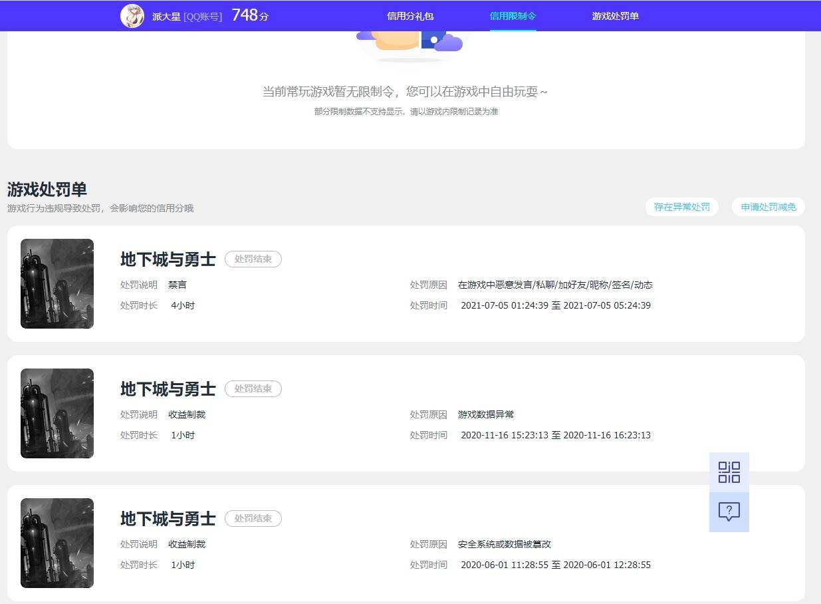Viewport: 821px width, 604px height.
Task: Click the 2020-11-16 penalty game thumbnail
Action: pos(57,413)
